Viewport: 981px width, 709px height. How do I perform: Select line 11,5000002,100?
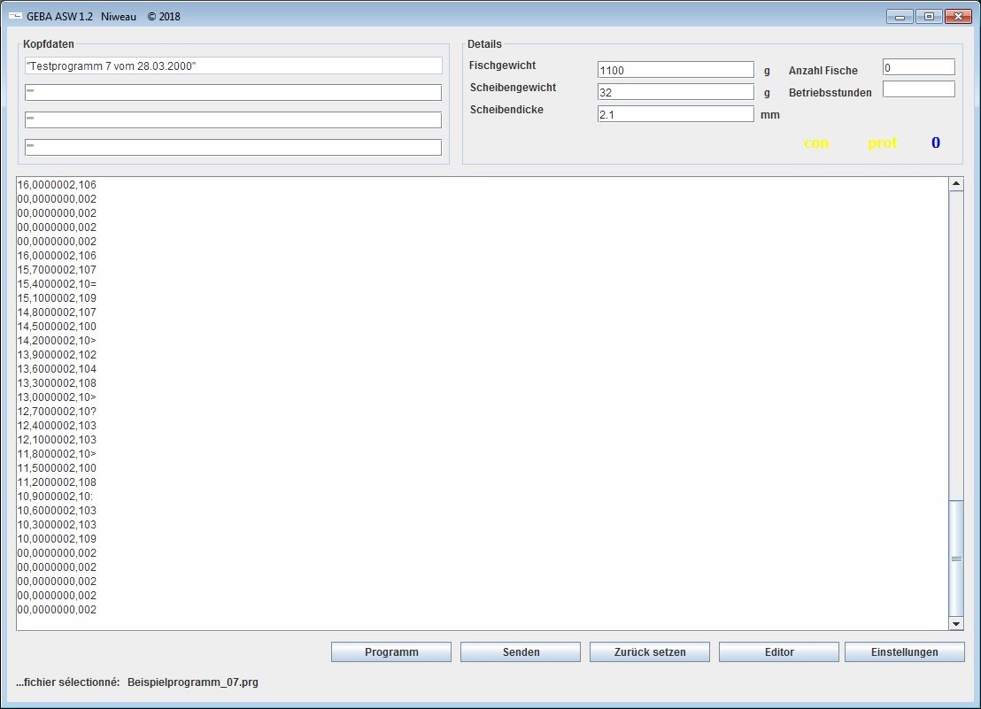coord(57,467)
